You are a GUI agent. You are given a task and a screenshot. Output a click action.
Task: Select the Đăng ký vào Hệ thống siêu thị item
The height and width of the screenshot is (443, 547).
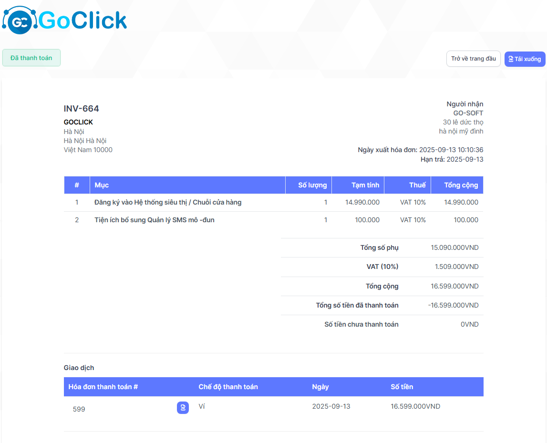point(168,202)
